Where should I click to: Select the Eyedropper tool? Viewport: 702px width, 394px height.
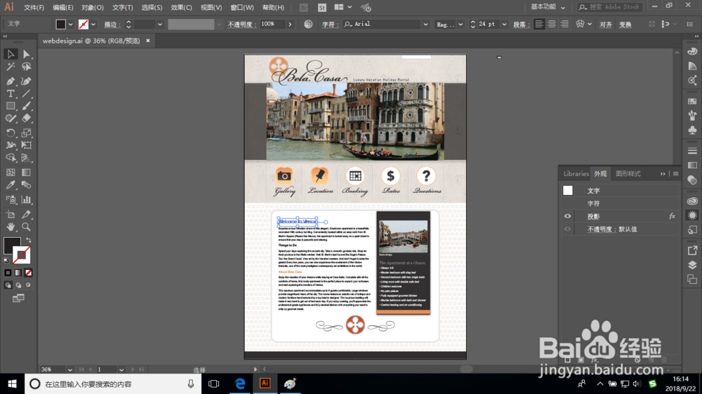pyautogui.click(x=11, y=185)
